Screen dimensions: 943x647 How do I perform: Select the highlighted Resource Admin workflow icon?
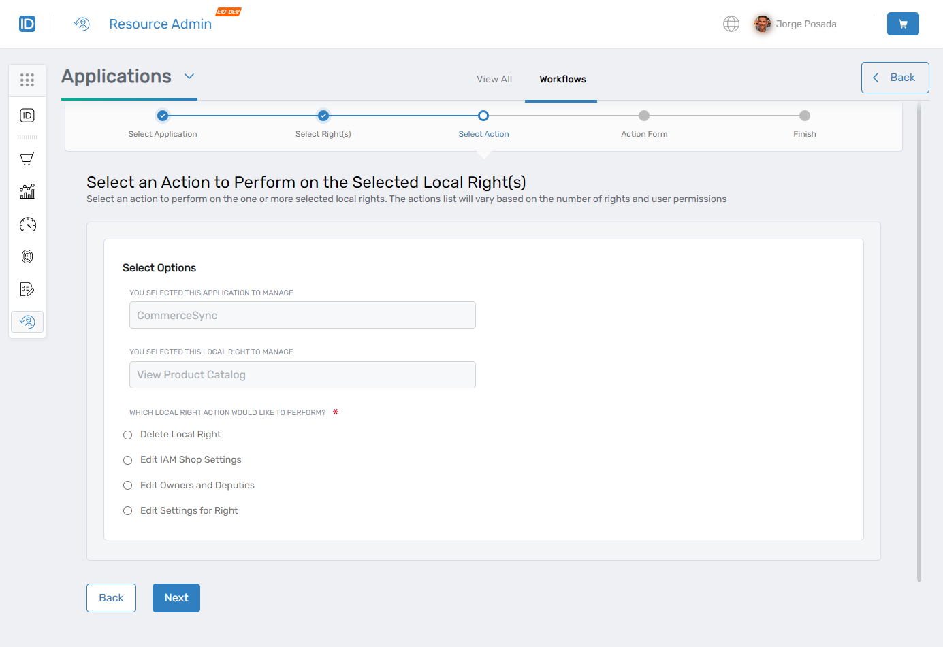(27, 321)
